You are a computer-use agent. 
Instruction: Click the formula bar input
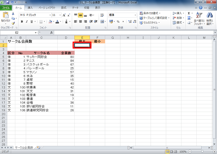coord(134,33)
